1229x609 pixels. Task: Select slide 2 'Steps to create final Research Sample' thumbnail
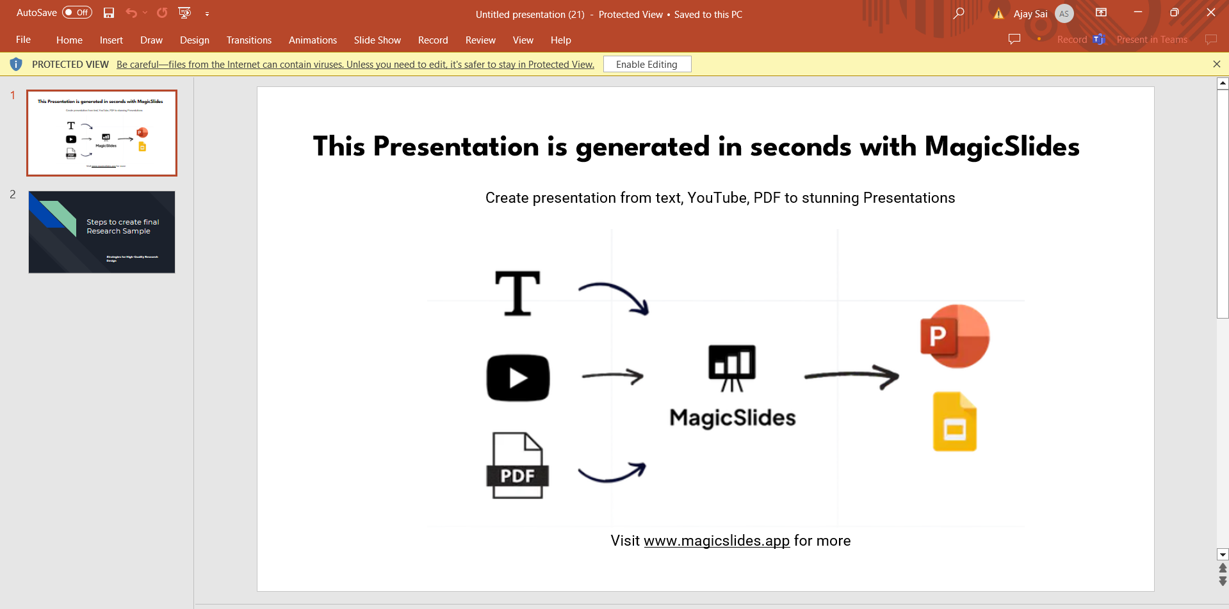[102, 232]
